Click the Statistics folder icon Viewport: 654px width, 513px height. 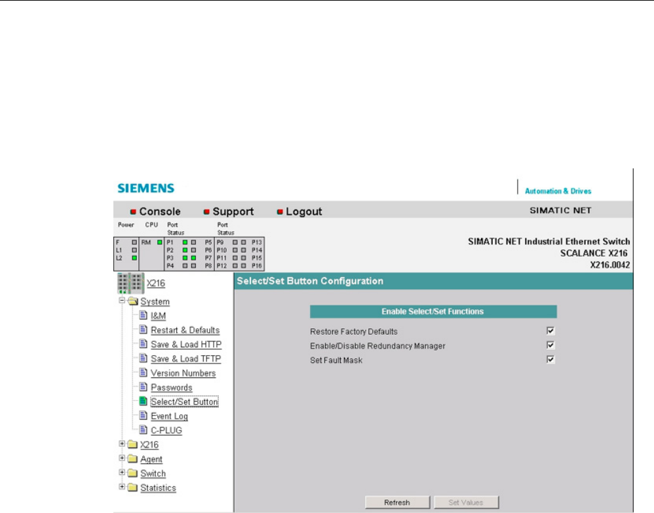coord(132,487)
